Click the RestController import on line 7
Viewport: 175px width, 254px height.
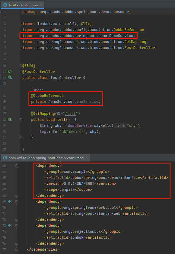pyautogui.click(x=89, y=48)
